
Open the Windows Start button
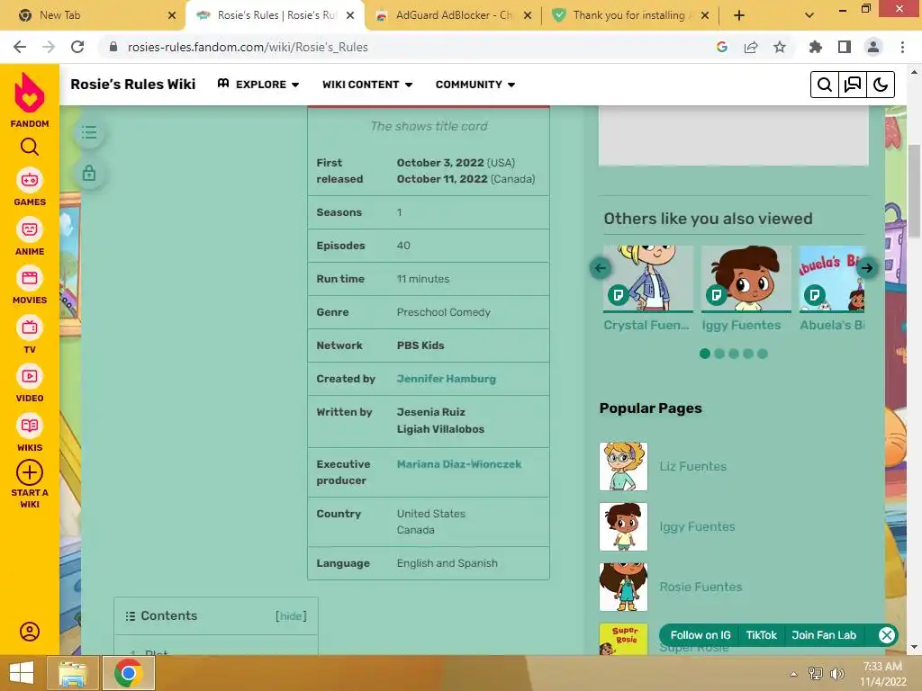[22, 673]
